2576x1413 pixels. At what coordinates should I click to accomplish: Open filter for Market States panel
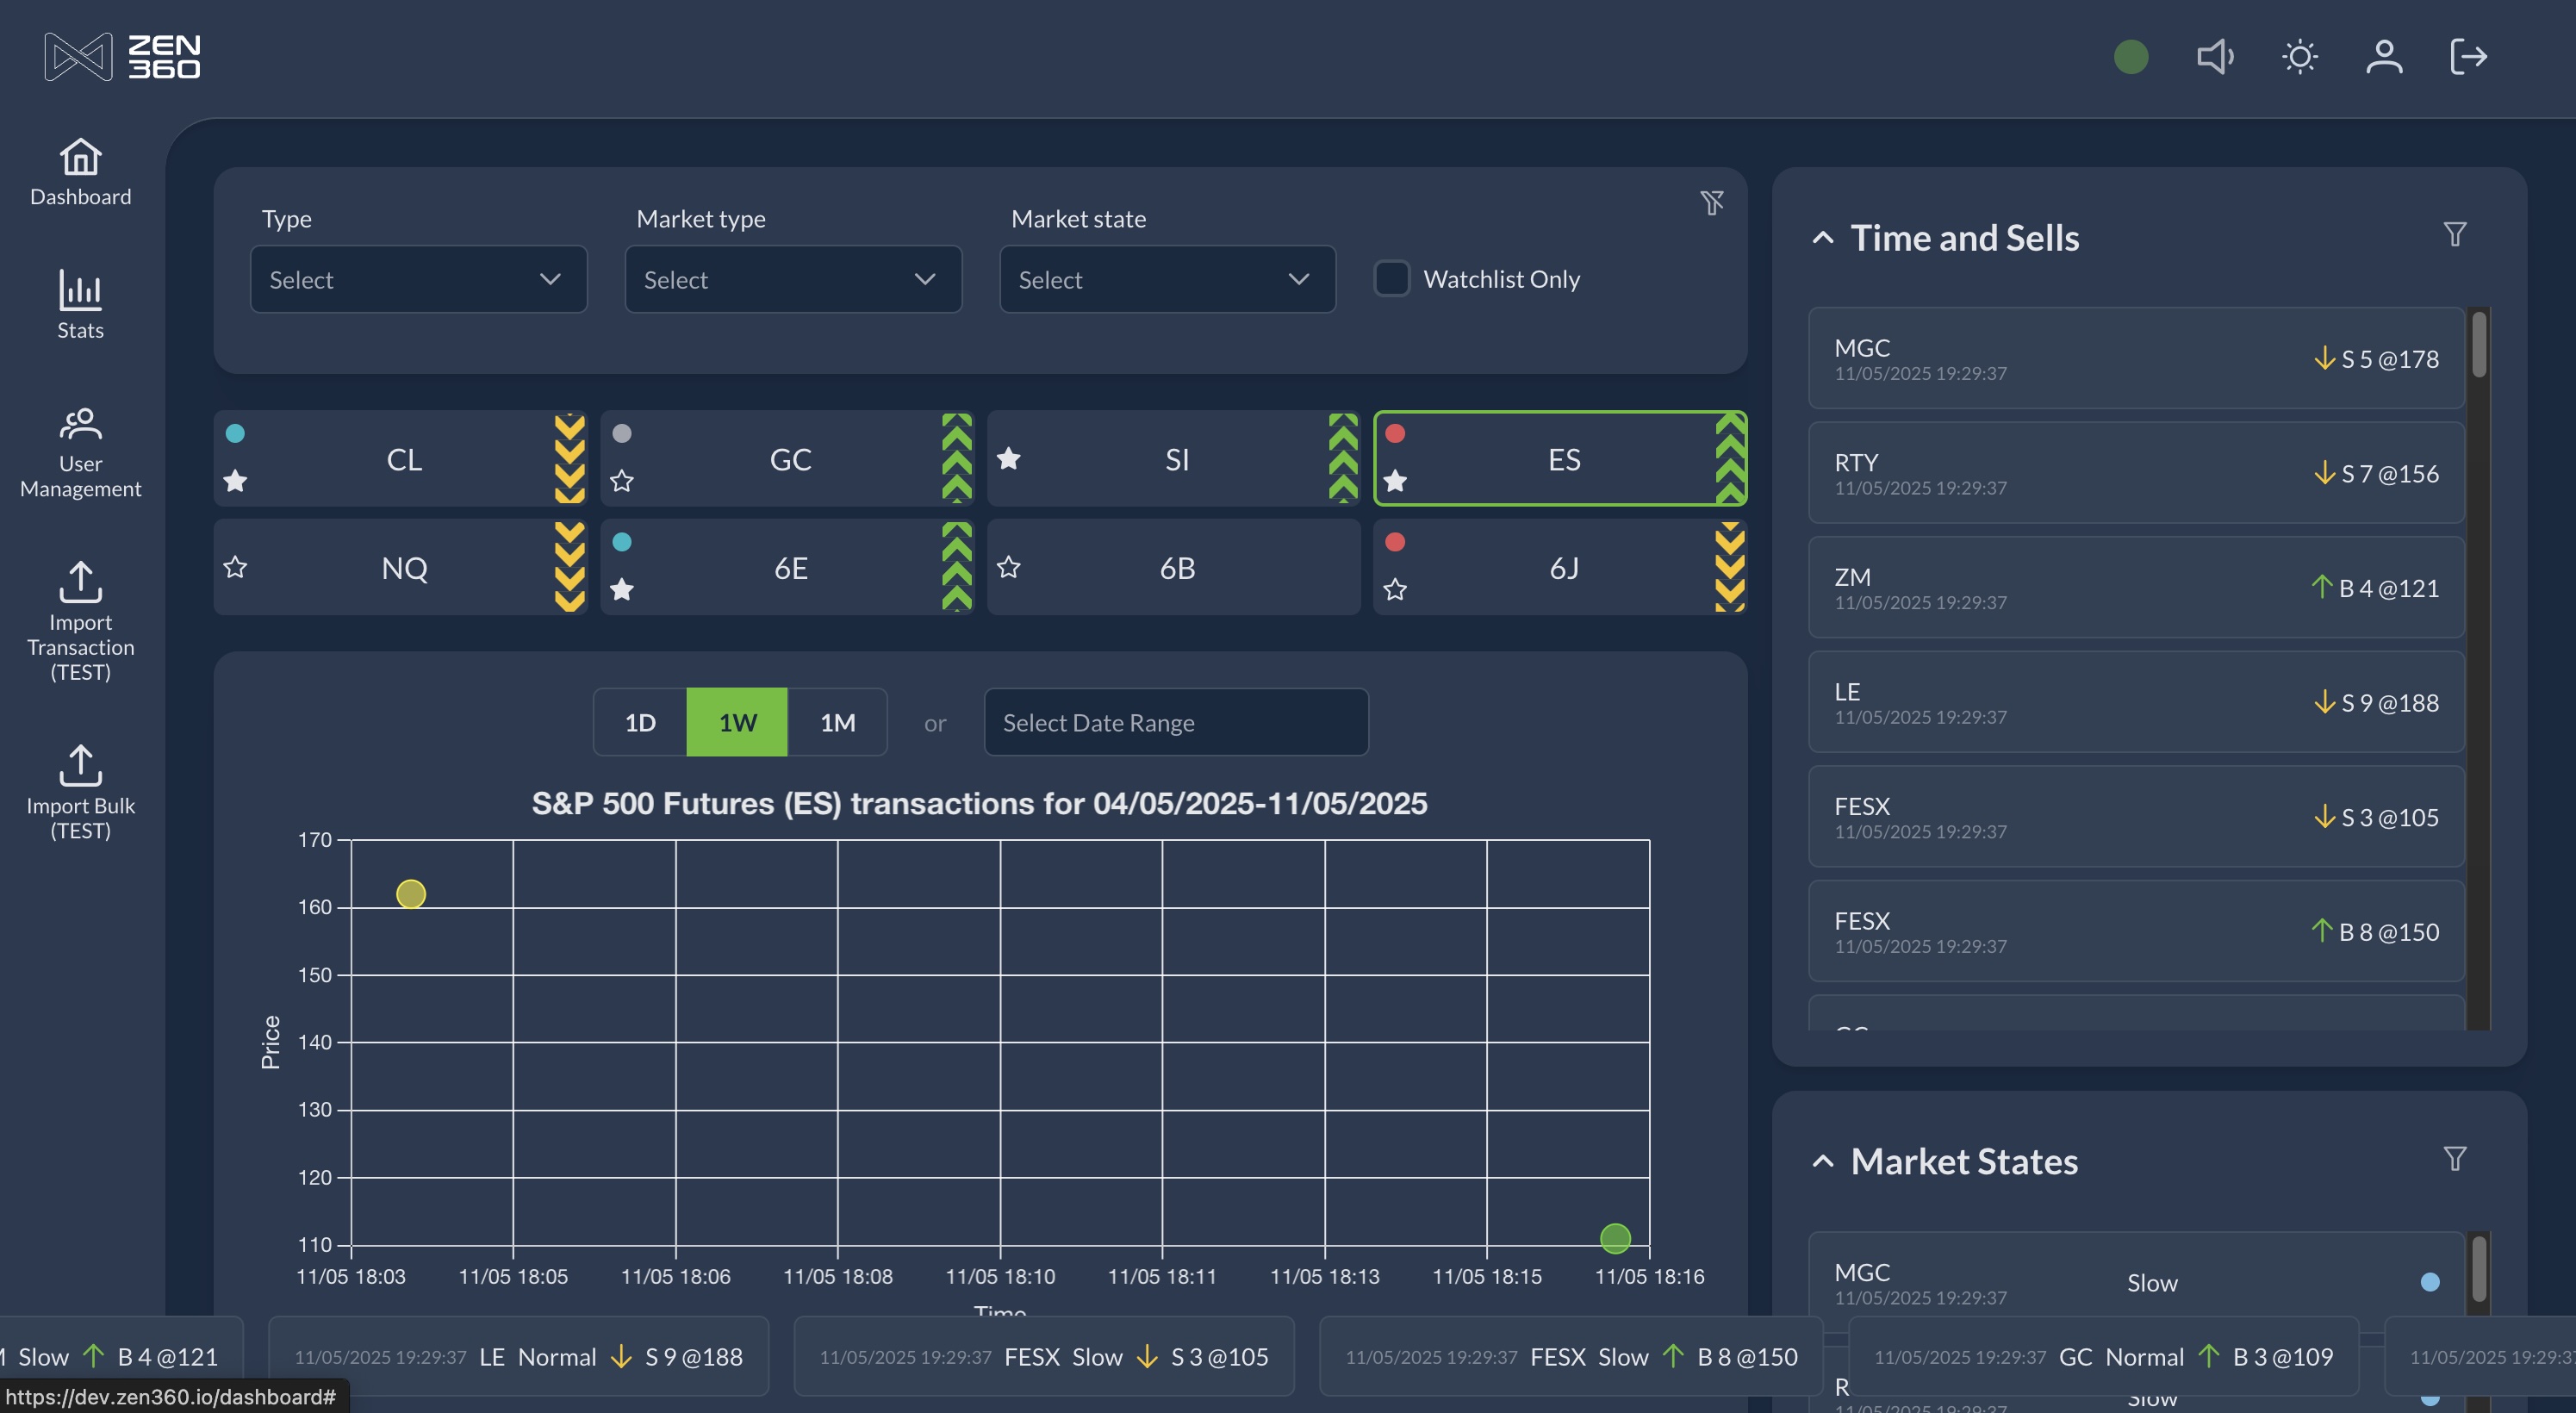coord(2454,1158)
